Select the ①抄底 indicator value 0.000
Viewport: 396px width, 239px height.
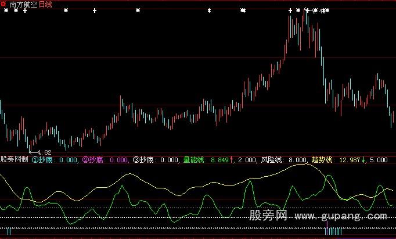(68, 160)
